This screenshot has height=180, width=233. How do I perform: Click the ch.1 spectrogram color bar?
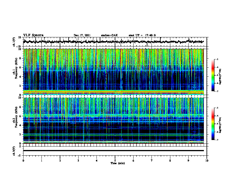213,75
